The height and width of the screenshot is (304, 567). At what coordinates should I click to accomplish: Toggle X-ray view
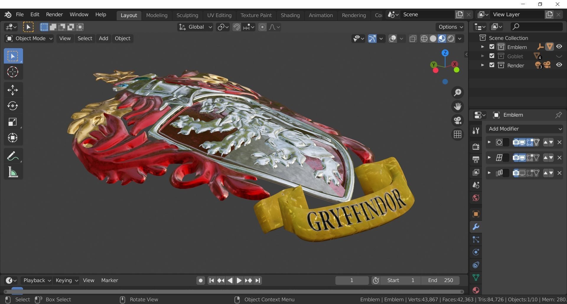point(413,39)
